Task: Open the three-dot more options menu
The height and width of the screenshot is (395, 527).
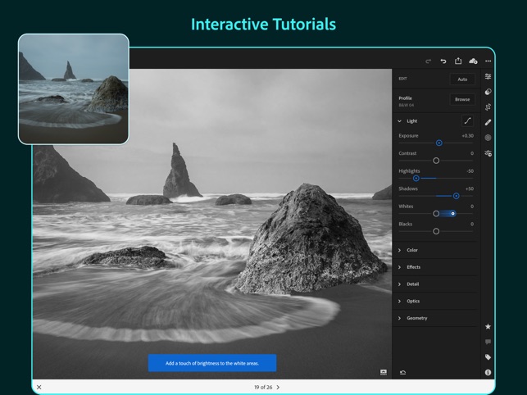Action: click(x=488, y=61)
